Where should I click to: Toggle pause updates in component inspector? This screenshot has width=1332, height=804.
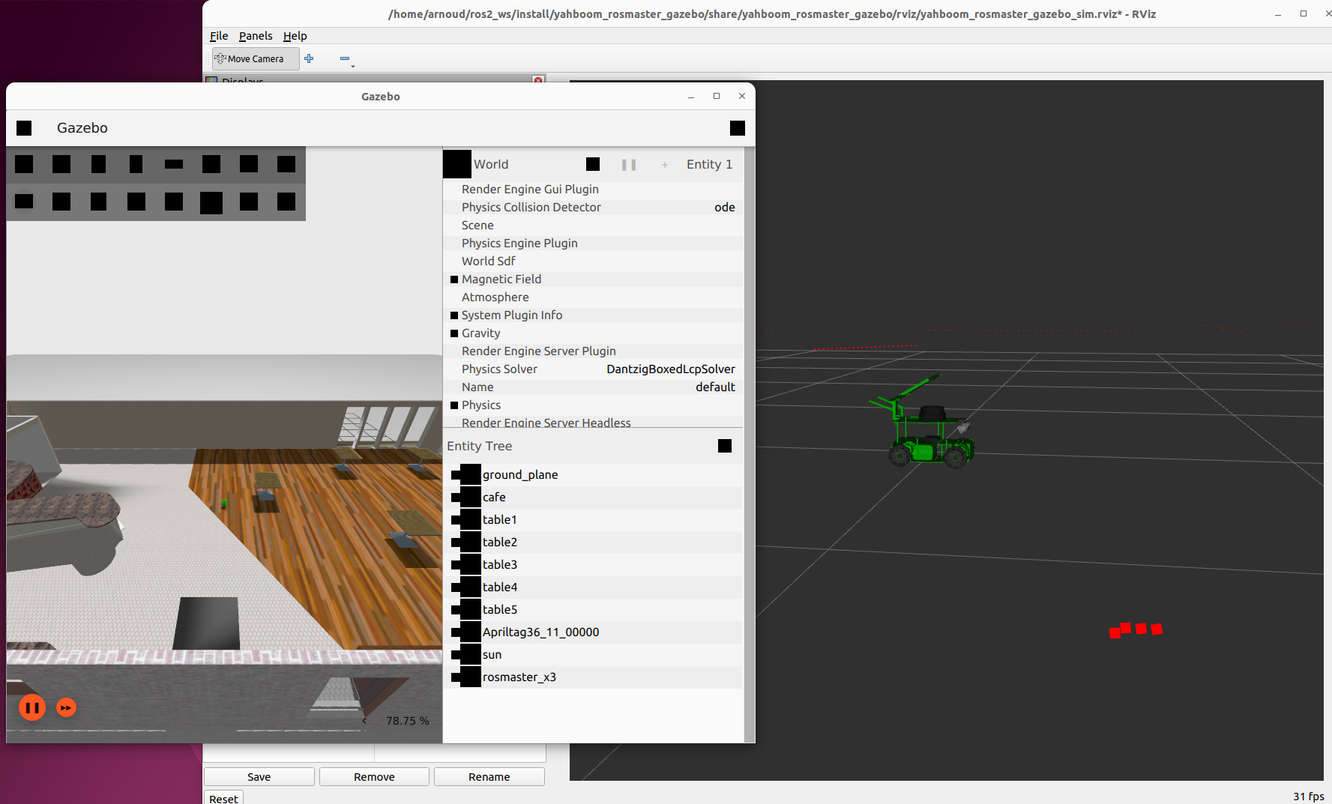pos(628,165)
